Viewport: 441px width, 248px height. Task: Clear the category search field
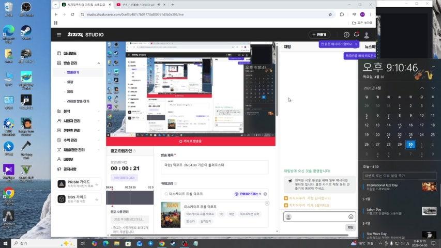coord(265,194)
